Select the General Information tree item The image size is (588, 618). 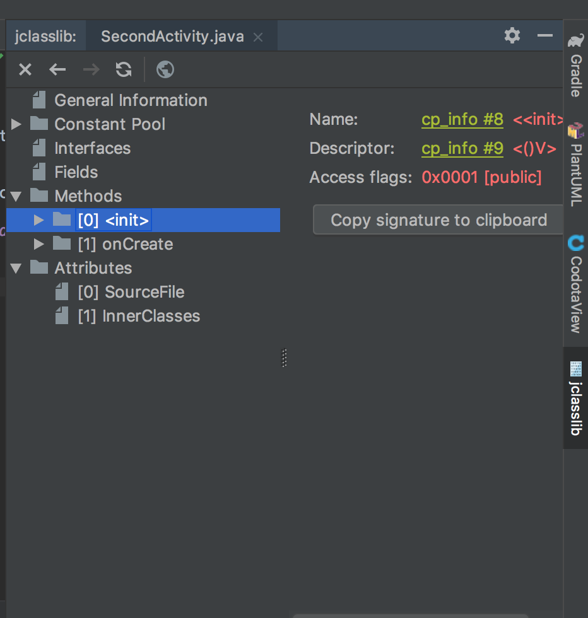(x=131, y=100)
